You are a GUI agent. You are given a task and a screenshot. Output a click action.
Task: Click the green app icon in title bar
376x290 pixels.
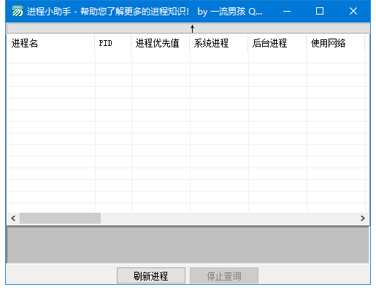(18, 11)
